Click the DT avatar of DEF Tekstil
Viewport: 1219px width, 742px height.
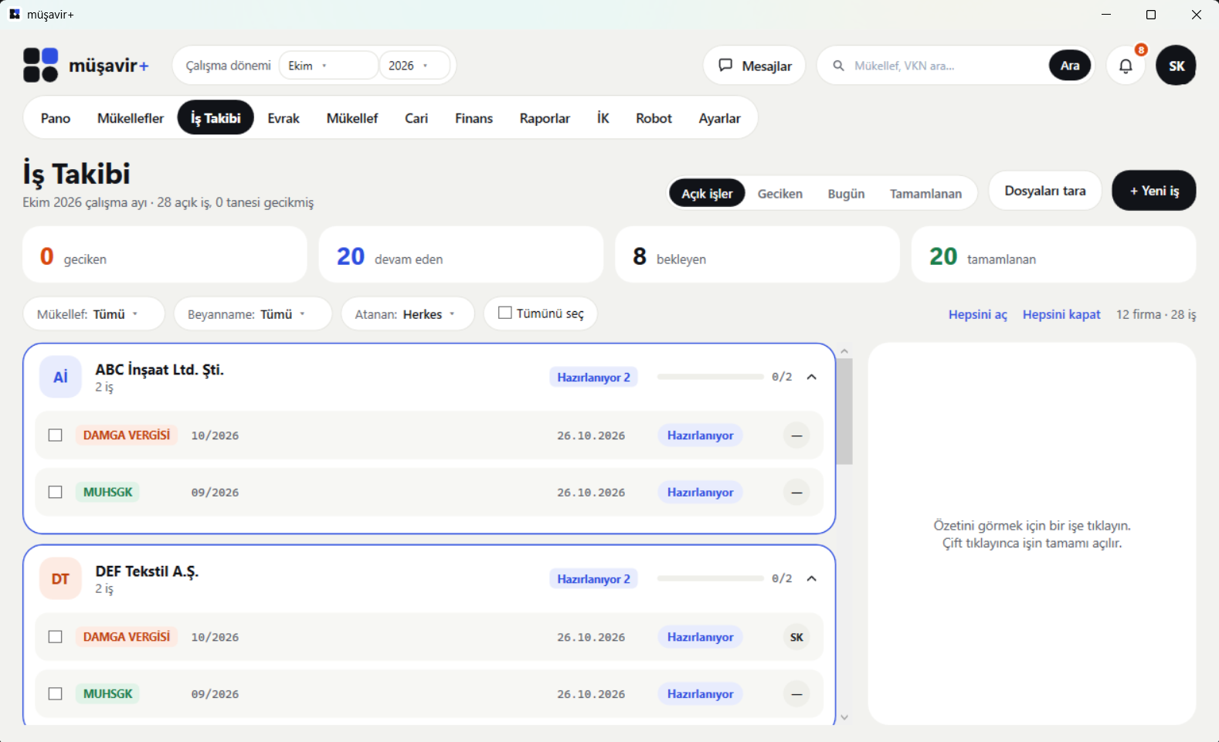click(60, 578)
